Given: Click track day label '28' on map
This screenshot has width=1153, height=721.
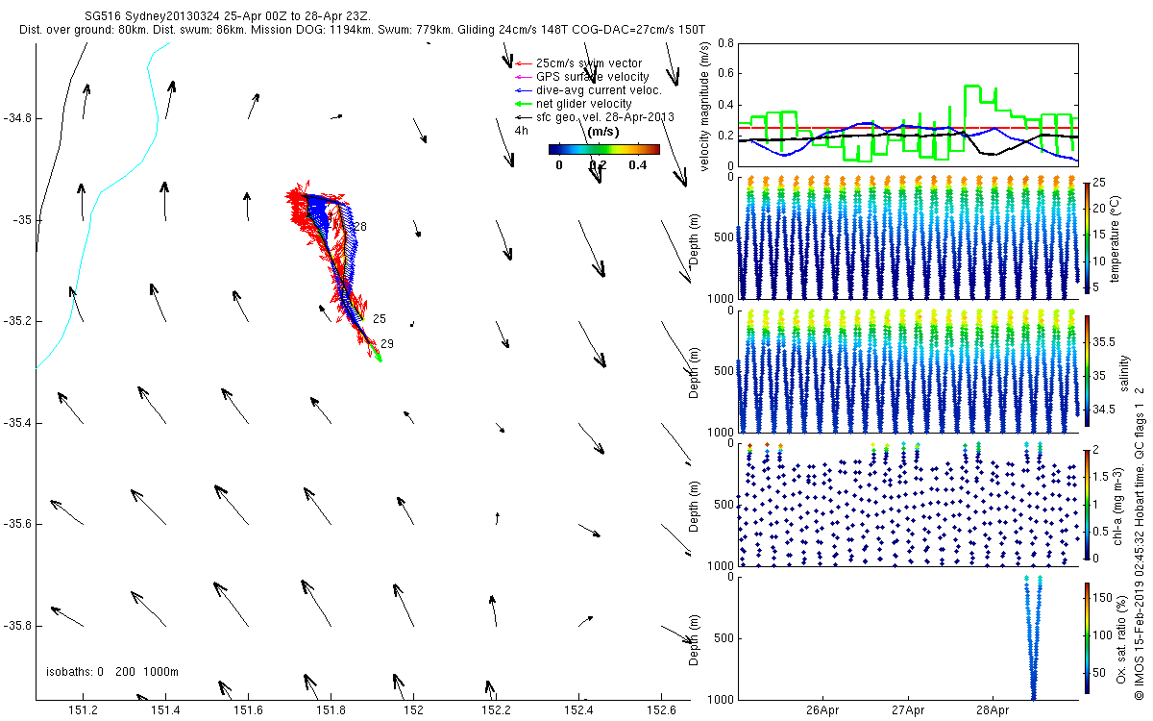Looking at the screenshot, I should click(x=361, y=227).
